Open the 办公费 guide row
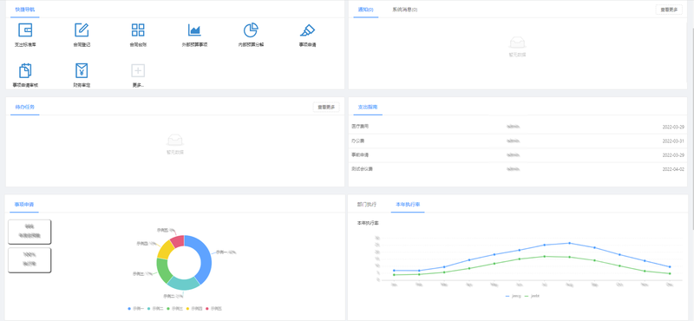This screenshot has height=321, width=694. pos(518,141)
